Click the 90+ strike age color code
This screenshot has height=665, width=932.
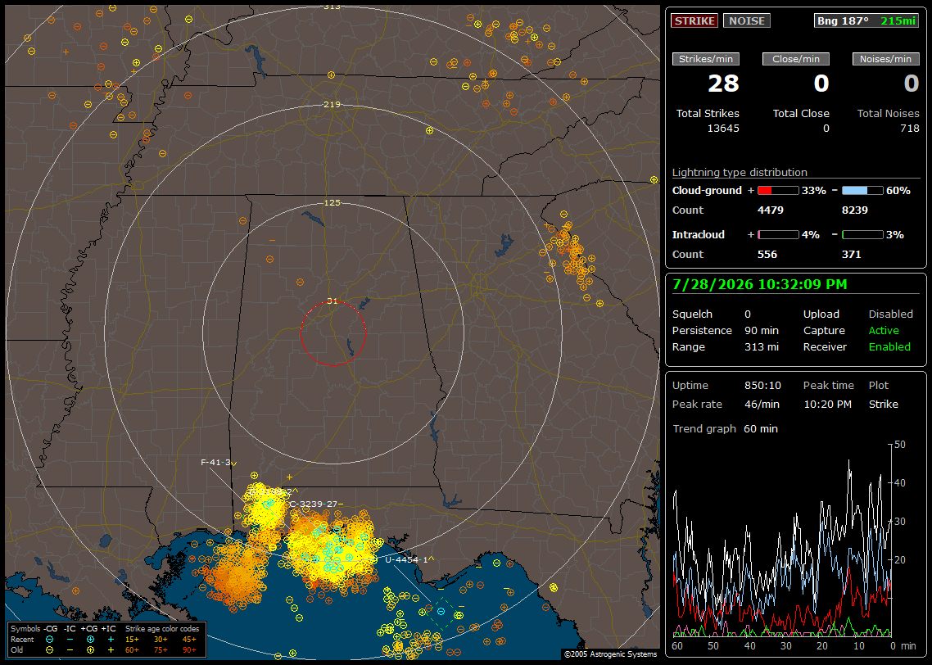pos(189,650)
